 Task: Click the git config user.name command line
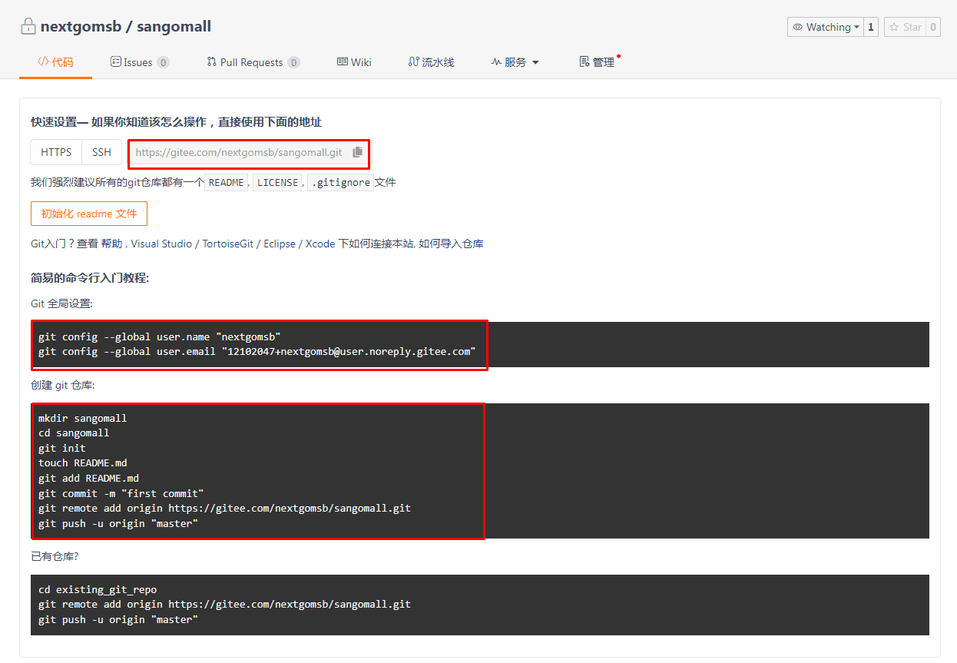coord(160,336)
